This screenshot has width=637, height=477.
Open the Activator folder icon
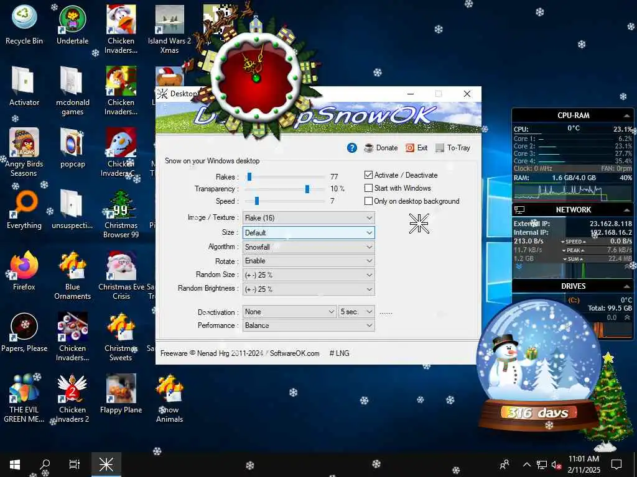[24, 86]
